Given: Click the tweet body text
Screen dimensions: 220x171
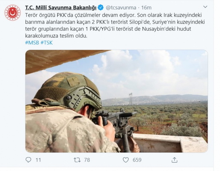Looking at the screenshot, I should coord(115,25).
